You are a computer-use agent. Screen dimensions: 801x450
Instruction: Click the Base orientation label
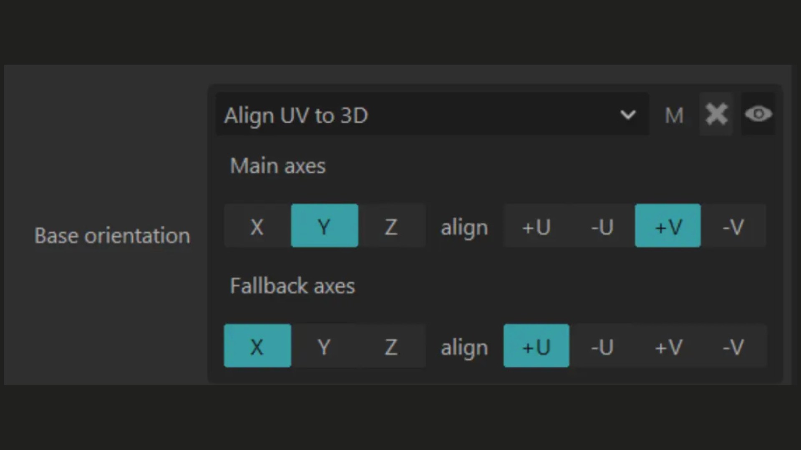click(112, 236)
